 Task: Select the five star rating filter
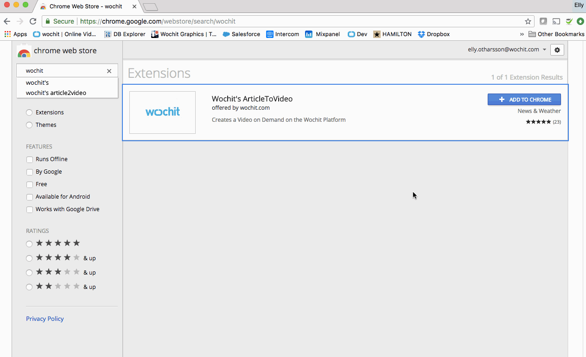(x=29, y=244)
